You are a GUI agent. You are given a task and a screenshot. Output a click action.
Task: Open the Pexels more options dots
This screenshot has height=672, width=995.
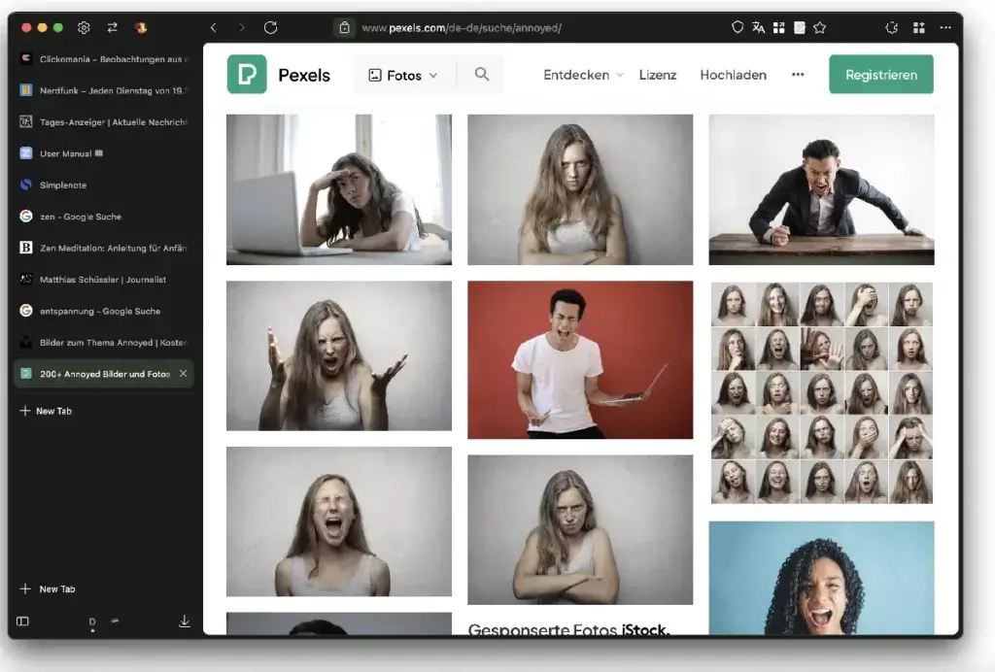point(798,74)
